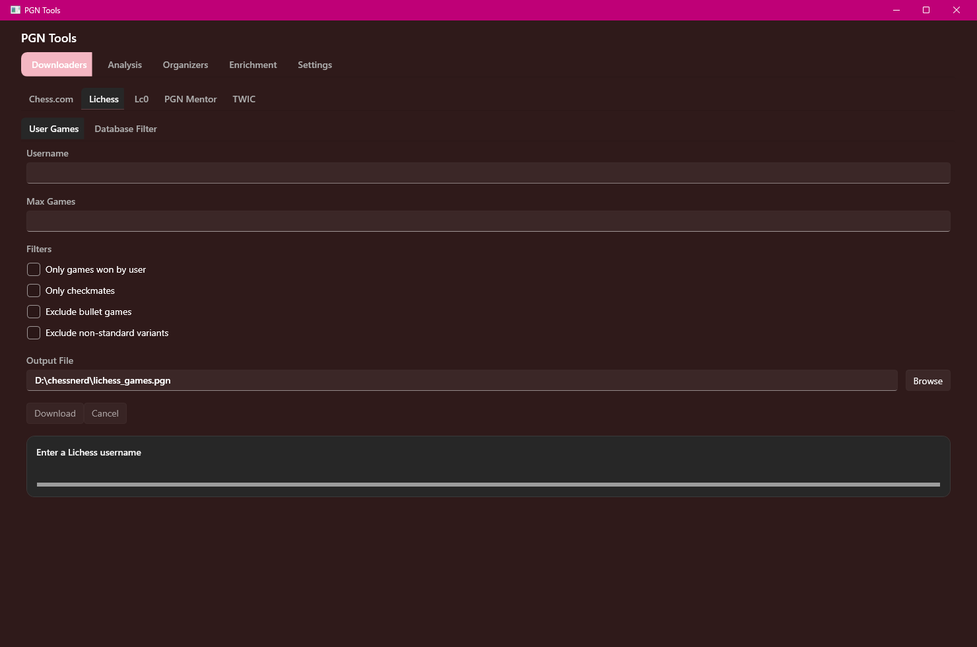Tick Exclude non-standard variants checkbox
Viewport: 977px width, 647px height.
34,333
